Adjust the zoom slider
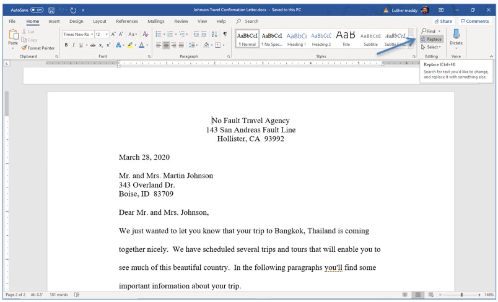The height and width of the screenshot is (302, 498). tap(461, 295)
